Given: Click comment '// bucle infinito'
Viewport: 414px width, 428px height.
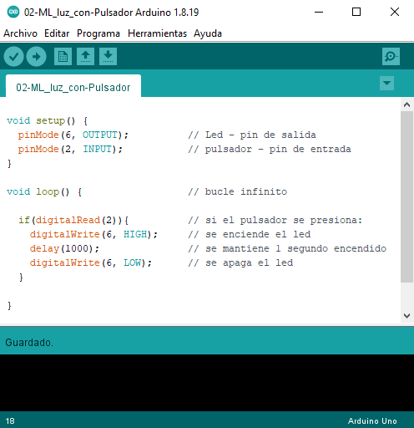Looking at the screenshot, I should point(238,191).
